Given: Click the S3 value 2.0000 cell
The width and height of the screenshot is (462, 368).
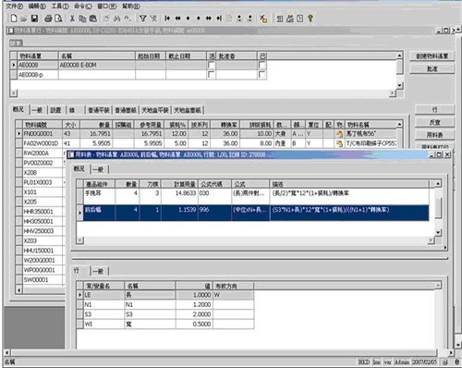Looking at the screenshot, I should pyautogui.click(x=194, y=314).
